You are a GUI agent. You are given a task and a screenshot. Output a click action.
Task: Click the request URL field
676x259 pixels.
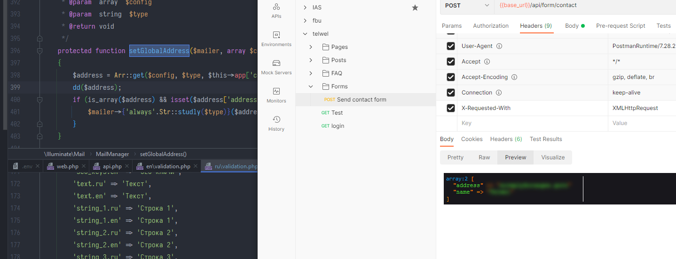coord(585,6)
